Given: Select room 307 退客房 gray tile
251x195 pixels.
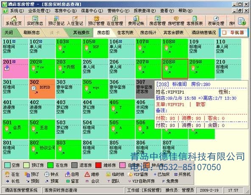Looking at the screenshot, I should pyautogui.click(x=145, y=89).
